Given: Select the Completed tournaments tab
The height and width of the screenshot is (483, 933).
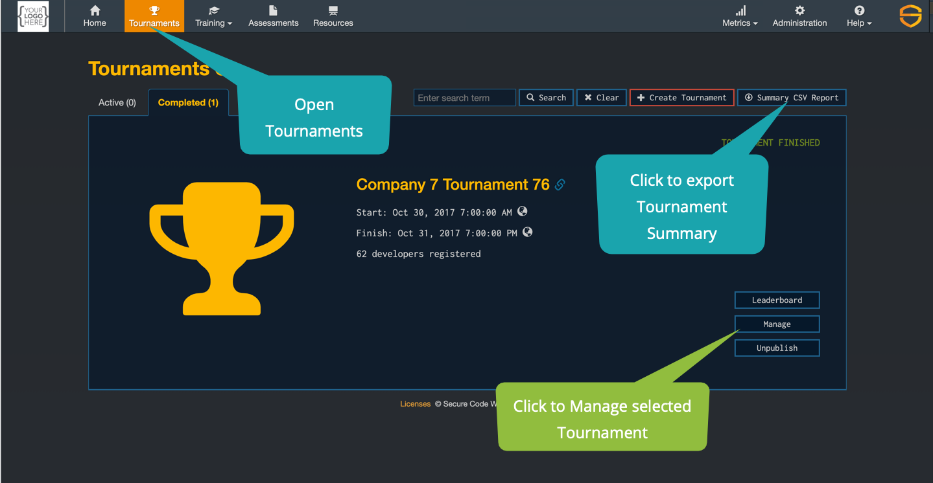Looking at the screenshot, I should point(188,102).
